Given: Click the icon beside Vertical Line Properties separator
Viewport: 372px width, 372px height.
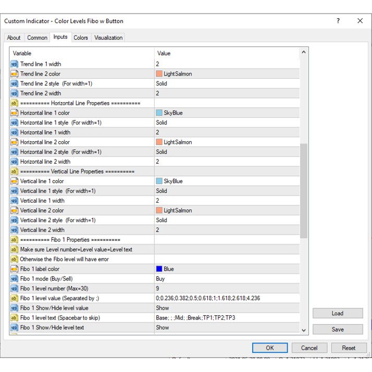Looking at the screenshot, I should 14,171.
